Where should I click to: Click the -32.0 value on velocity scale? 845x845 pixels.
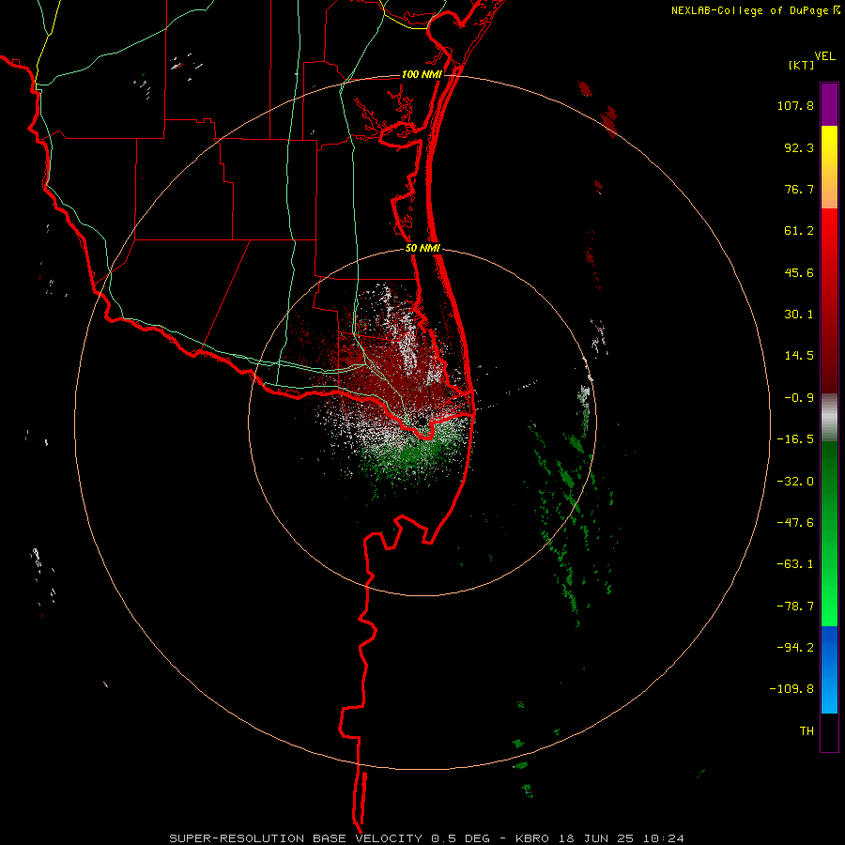tap(795, 482)
